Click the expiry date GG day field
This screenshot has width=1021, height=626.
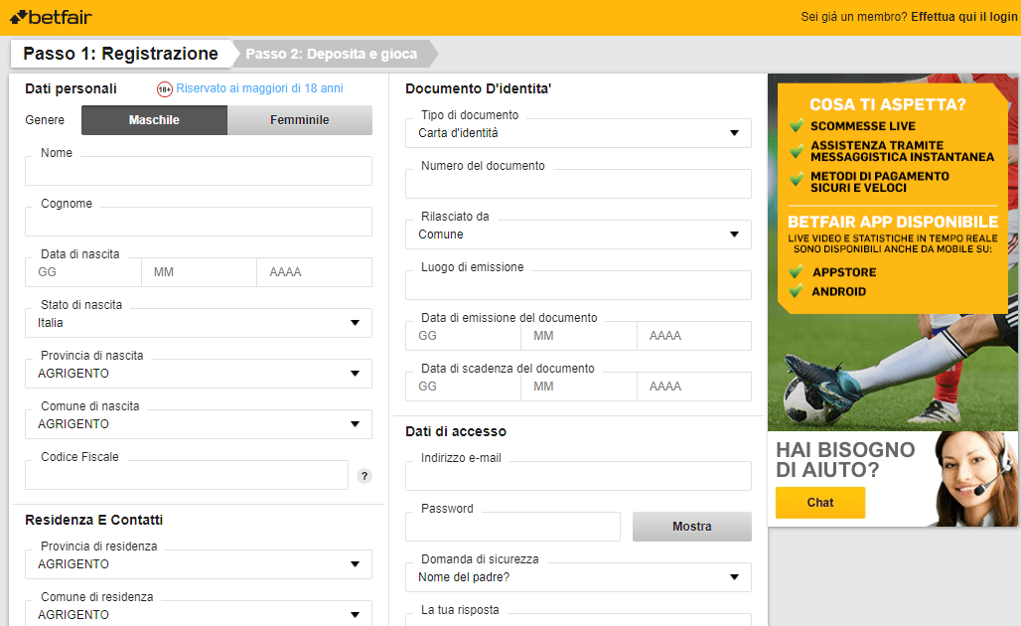click(x=463, y=387)
